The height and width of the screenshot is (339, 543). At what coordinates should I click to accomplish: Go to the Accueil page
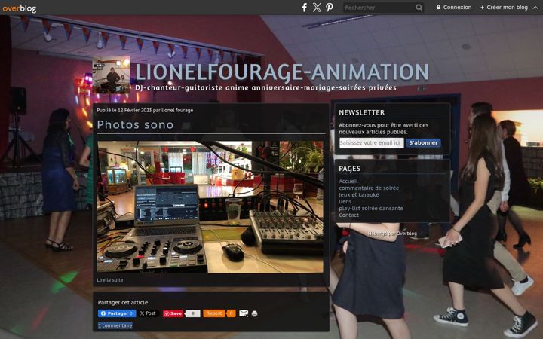(x=348, y=181)
